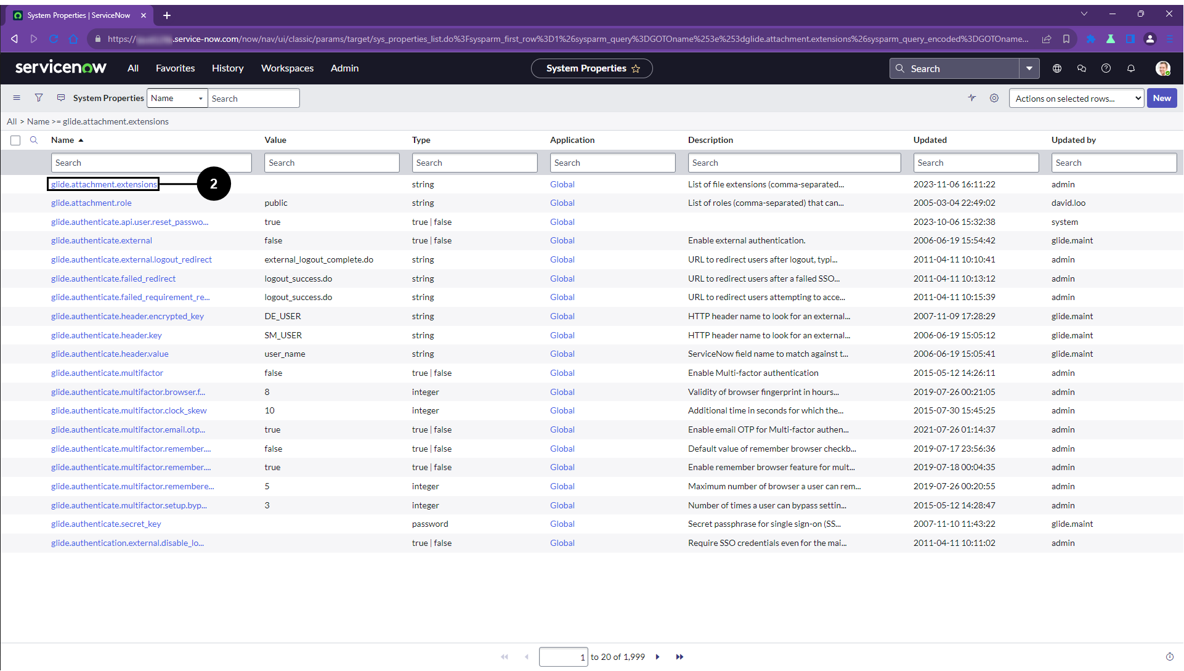Click the list context menu hamburger icon
The width and height of the screenshot is (1184, 671).
click(17, 98)
